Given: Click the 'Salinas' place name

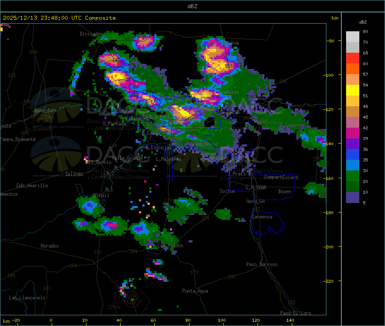Looking at the screenshot, I should 74,174.
